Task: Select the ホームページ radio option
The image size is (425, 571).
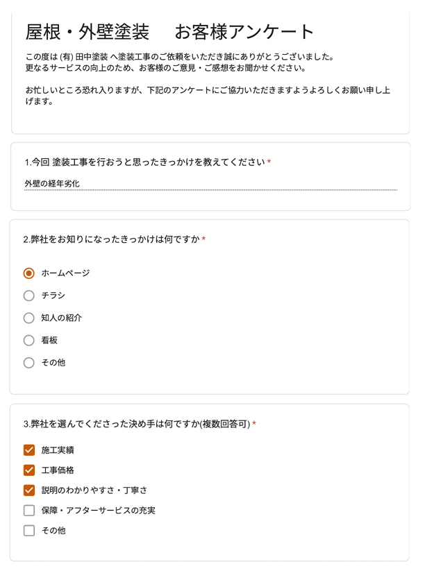Action: (29, 273)
